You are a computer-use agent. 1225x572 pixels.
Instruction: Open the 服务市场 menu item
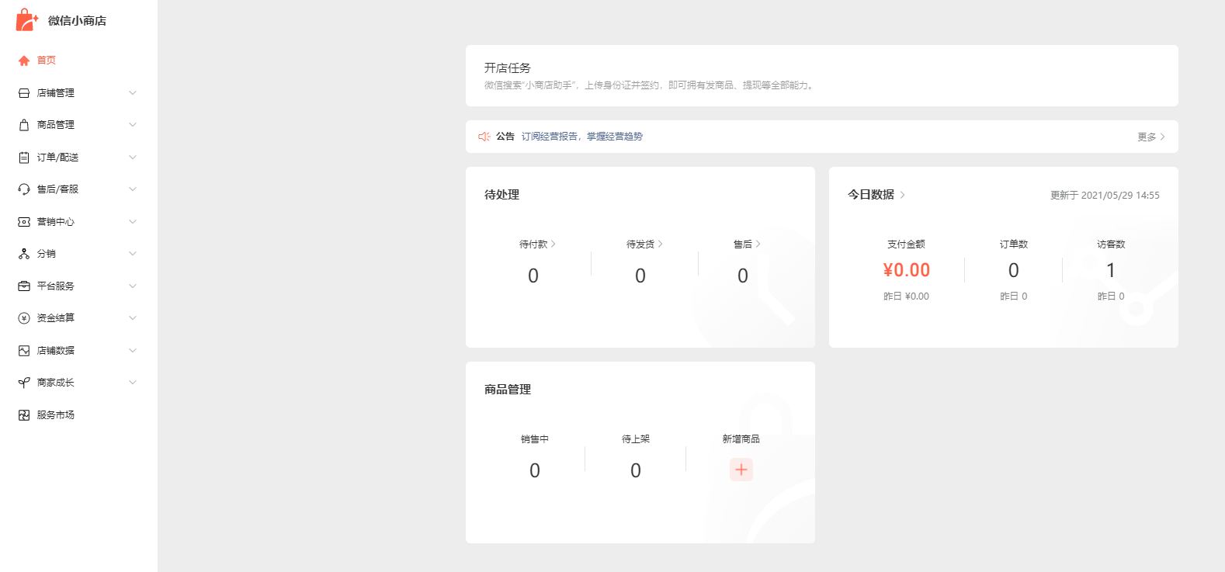(56, 415)
